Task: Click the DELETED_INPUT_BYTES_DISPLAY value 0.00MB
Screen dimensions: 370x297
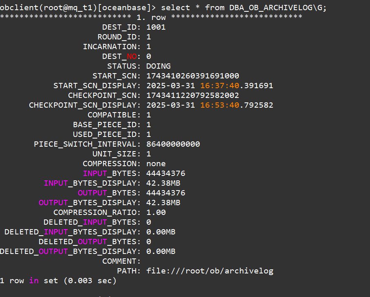Action: [161, 232]
